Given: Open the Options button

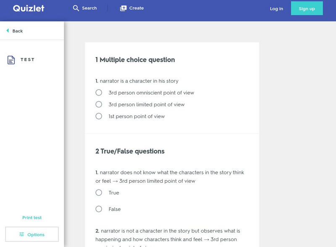Looking at the screenshot, I should click(x=32, y=234).
